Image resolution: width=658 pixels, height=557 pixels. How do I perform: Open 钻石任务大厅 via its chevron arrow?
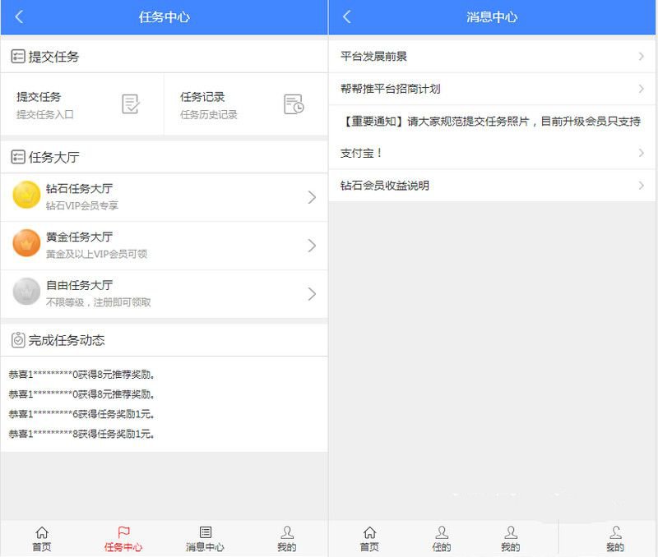[312, 197]
